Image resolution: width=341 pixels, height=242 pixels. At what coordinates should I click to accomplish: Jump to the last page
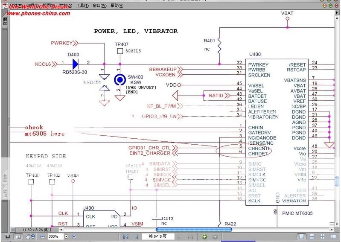click(x=190, y=237)
